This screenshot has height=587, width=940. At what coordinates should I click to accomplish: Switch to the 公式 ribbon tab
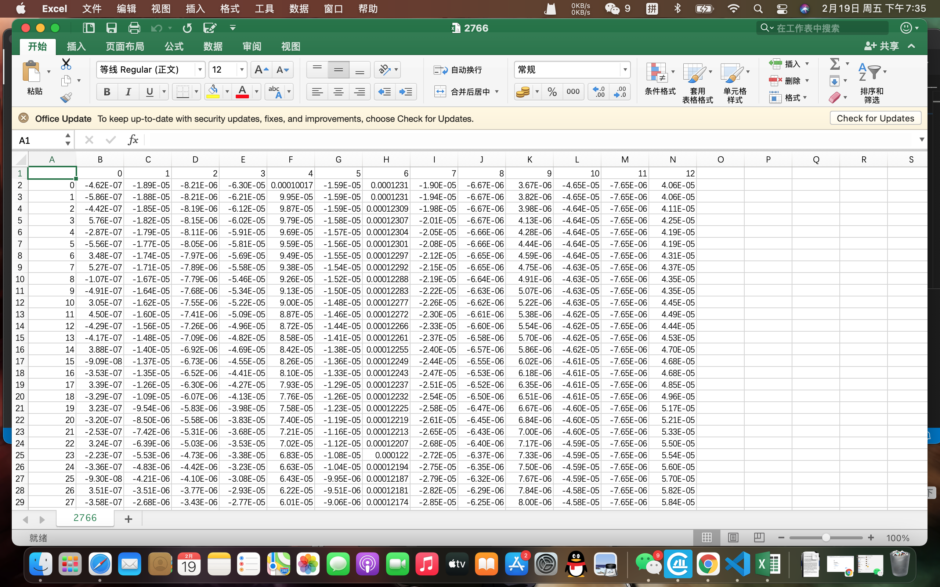tap(173, 46)
